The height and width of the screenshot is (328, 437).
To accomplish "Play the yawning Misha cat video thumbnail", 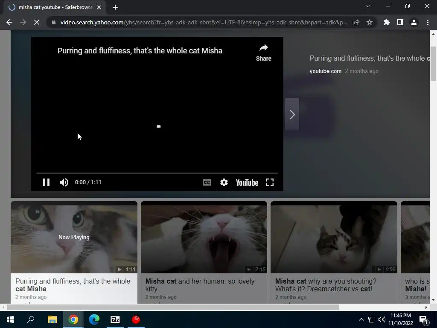I will [204, 237].
